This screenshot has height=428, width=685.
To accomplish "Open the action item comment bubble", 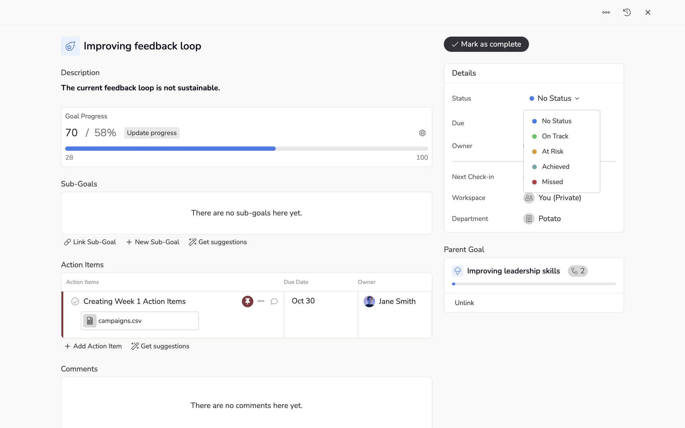I will tap(274, 301).
